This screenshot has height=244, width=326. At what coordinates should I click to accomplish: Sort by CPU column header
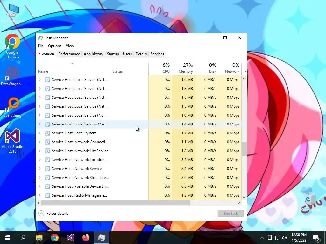160,68
